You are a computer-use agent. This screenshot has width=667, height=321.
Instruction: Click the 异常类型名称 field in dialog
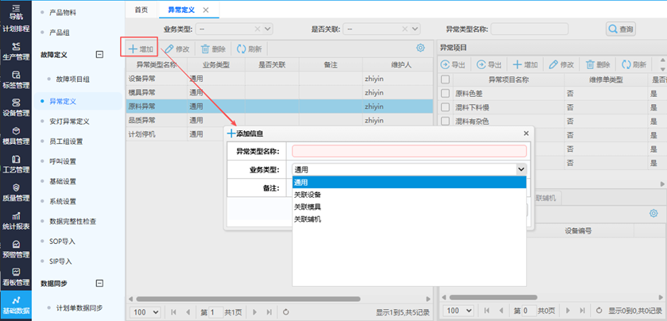coord(409,151)
